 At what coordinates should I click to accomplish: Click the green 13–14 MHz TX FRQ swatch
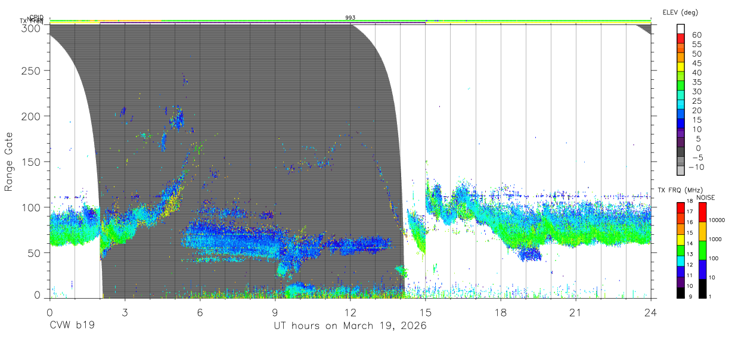click(681, 250)
